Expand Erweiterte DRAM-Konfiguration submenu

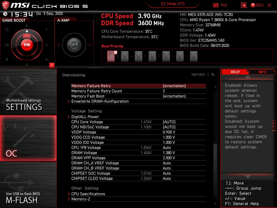tap(100, 101)
